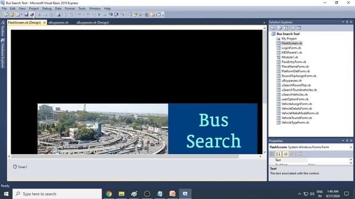Click the Bus Search banner image on form
The width and height of the screenshot is (355, 199).
(x=148, y=129)
